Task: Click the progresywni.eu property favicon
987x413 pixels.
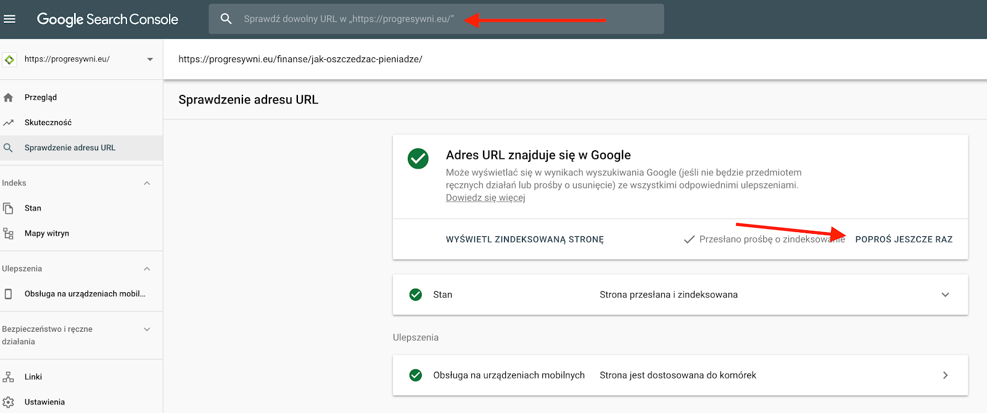Action: click(9, 60)
